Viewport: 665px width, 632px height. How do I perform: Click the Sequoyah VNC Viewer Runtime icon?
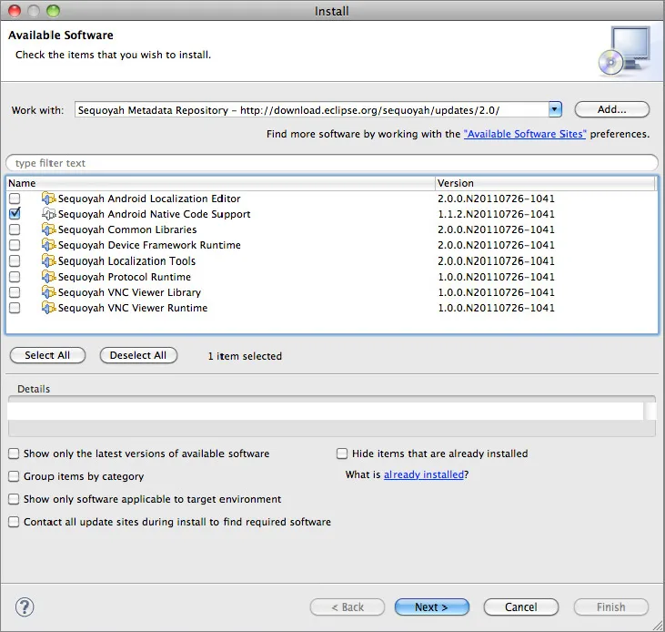[48, 308]
